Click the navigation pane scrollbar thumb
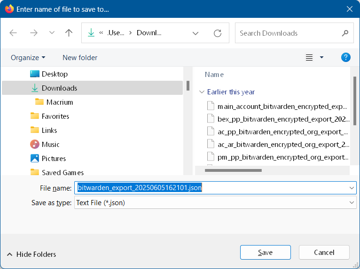Viewport: 360px width, 269px height. pyautogui.click(x=188, y=86)
